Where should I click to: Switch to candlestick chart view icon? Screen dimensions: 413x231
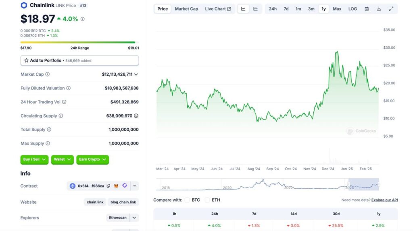pos(255,9)
